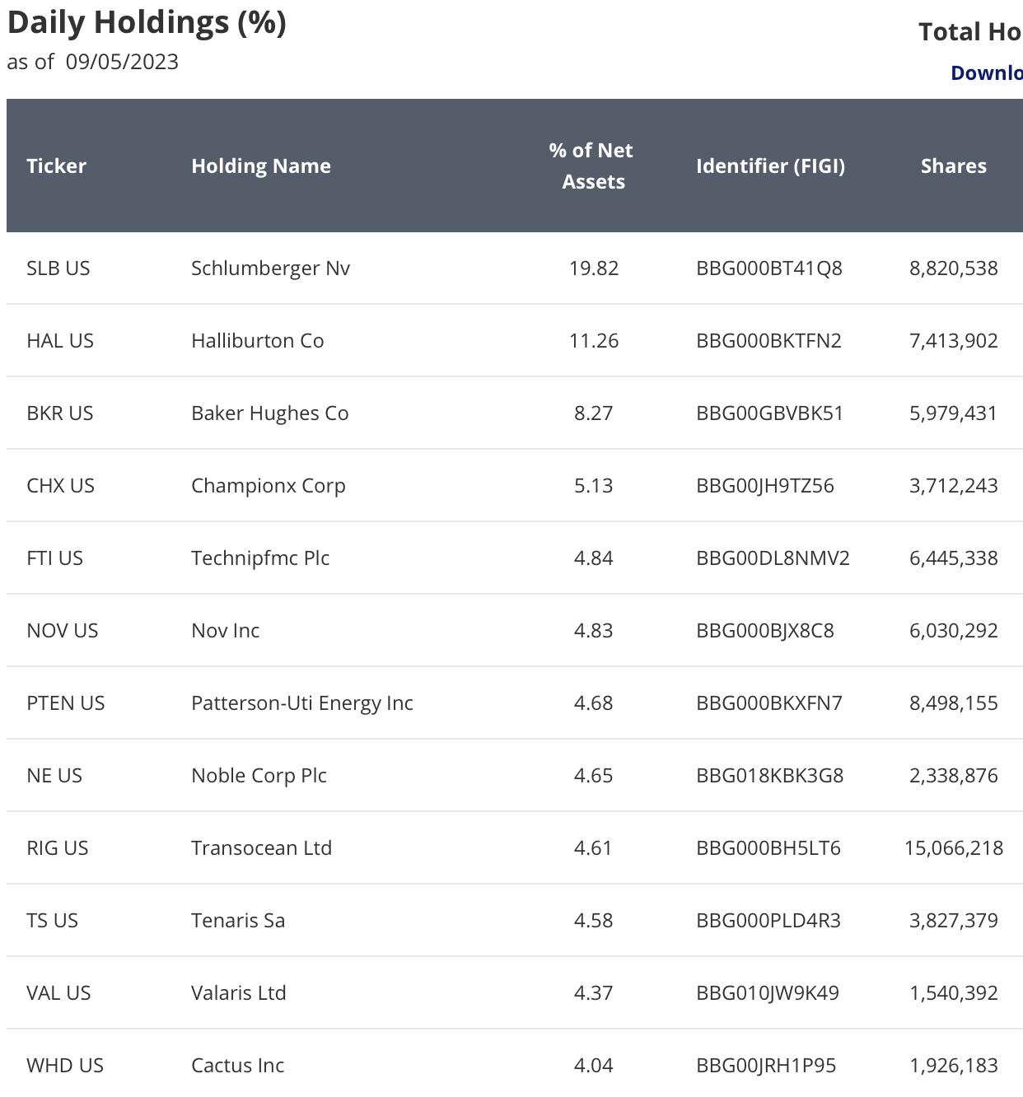Click the Tenaris Sa holding name
1023x1097 pixels.
click(238, 920)
